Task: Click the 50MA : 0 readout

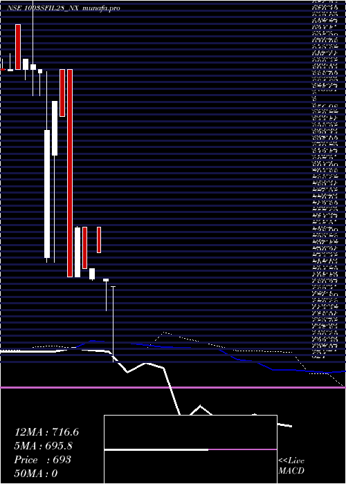Action: (x=36, y=473)
